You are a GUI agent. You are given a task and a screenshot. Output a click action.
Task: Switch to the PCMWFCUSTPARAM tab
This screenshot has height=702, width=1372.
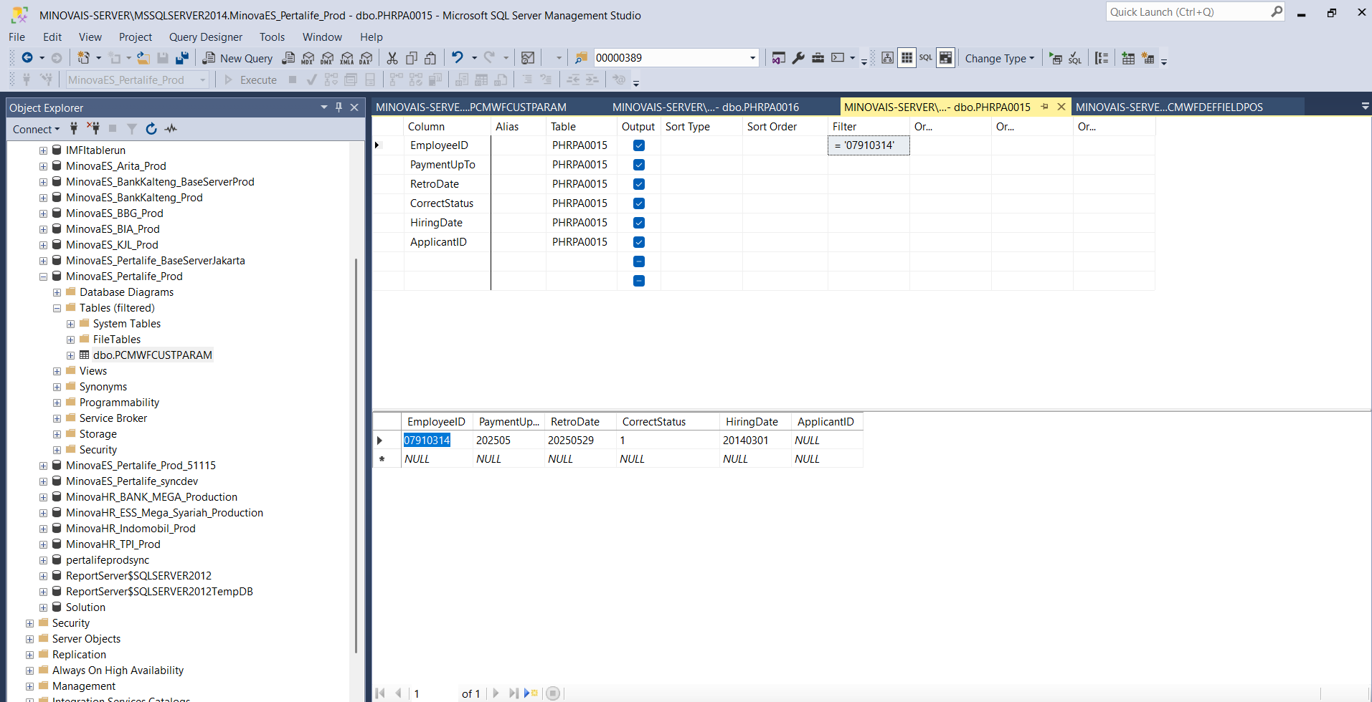(471, 107)
